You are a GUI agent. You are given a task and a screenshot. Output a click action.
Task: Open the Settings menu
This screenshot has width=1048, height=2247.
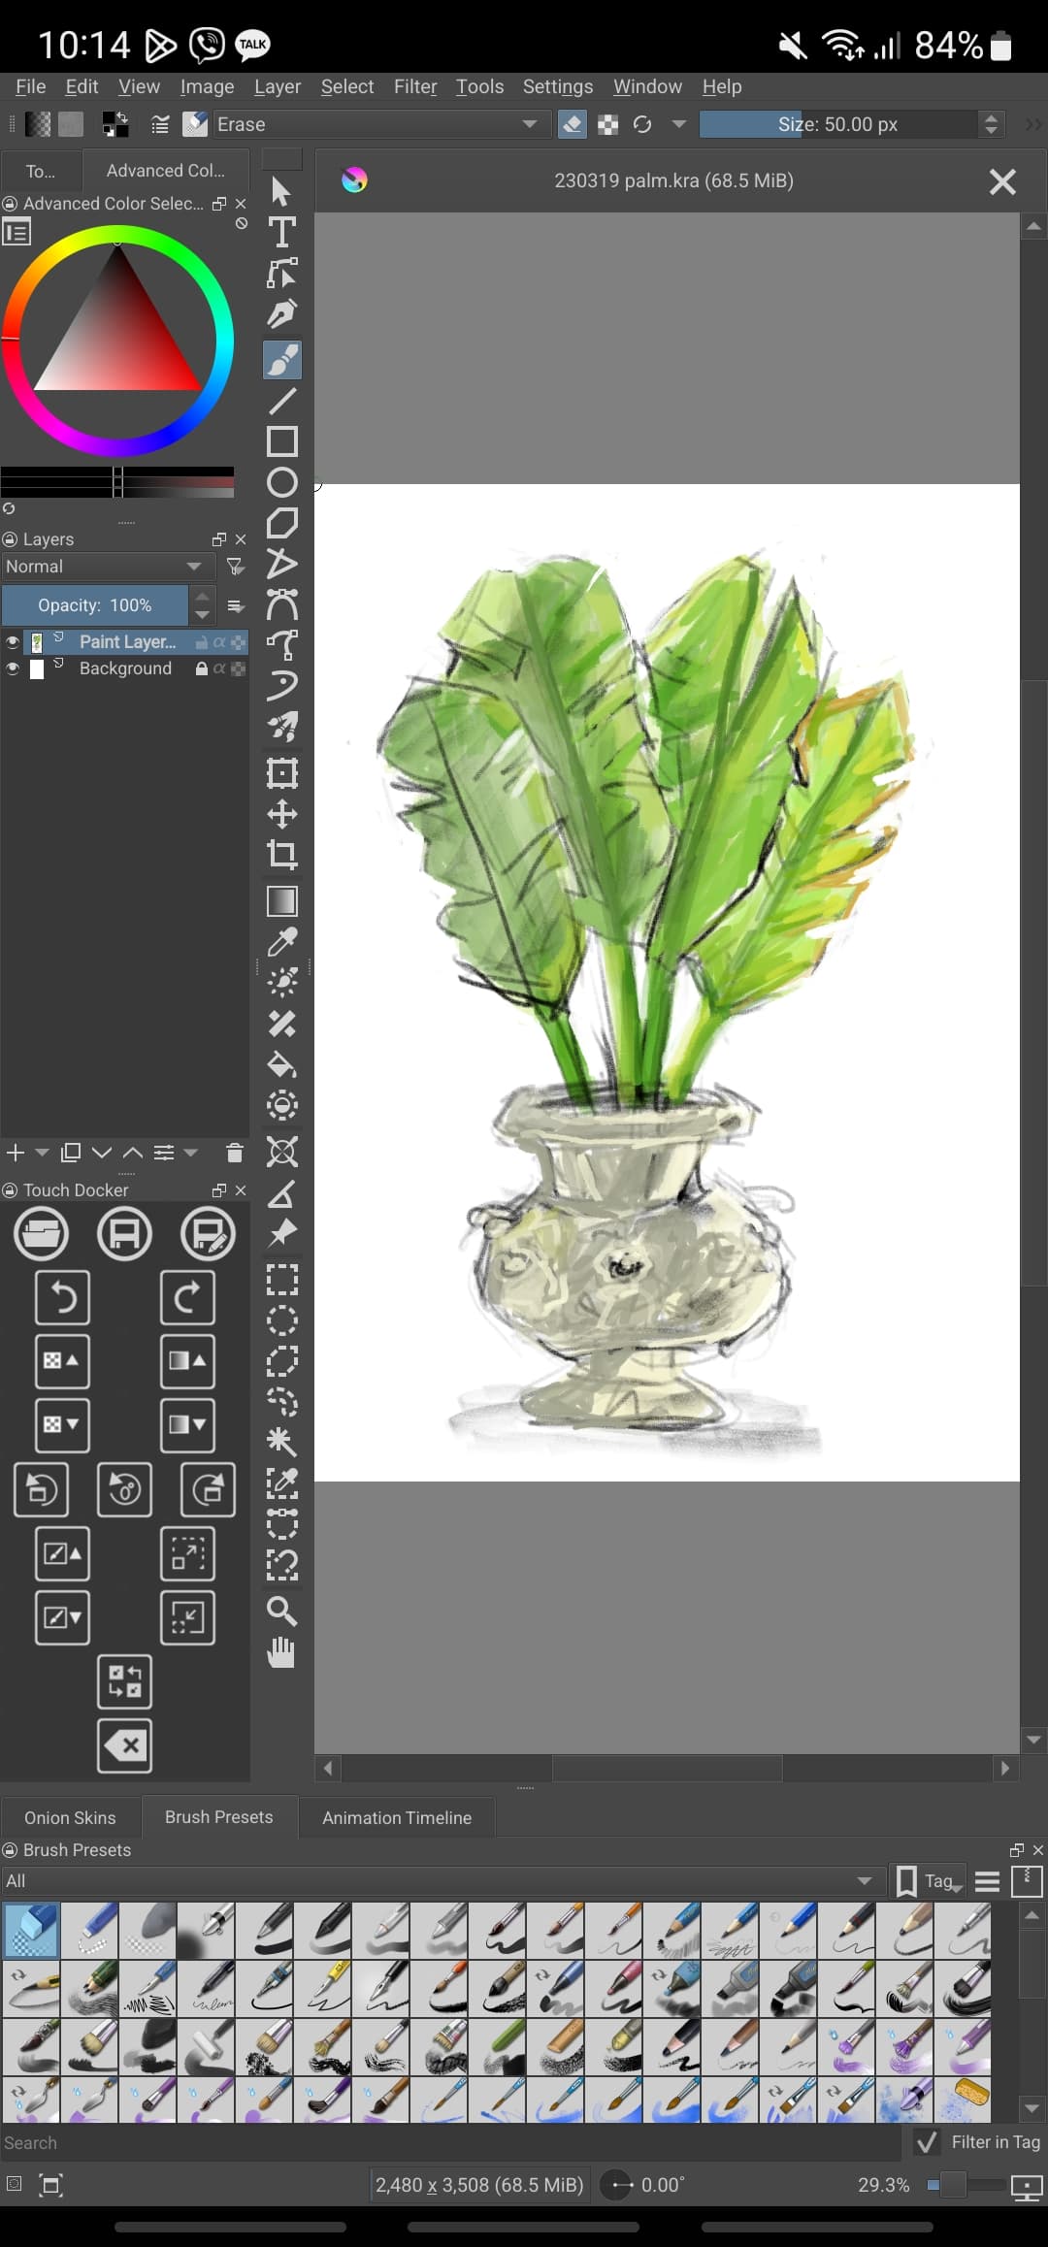point(558,86)
